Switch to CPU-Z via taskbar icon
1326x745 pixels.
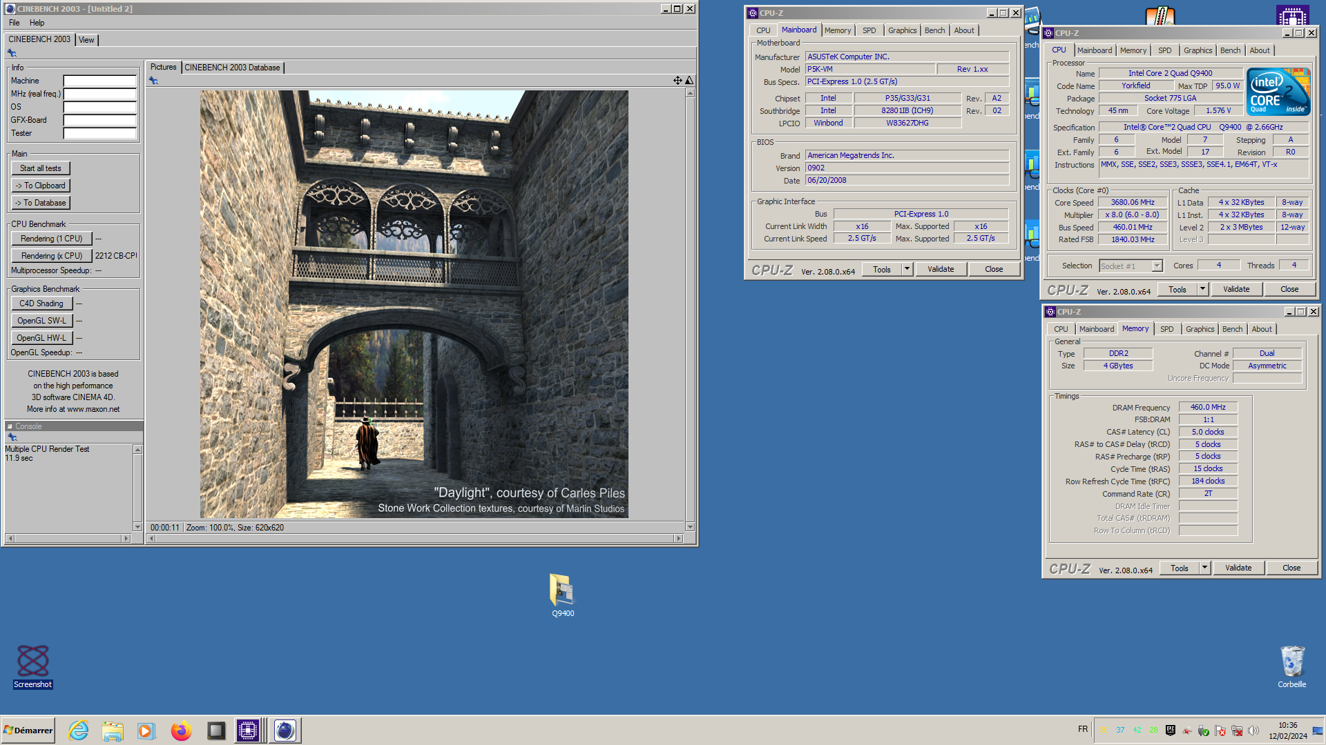tap(247, 731)
